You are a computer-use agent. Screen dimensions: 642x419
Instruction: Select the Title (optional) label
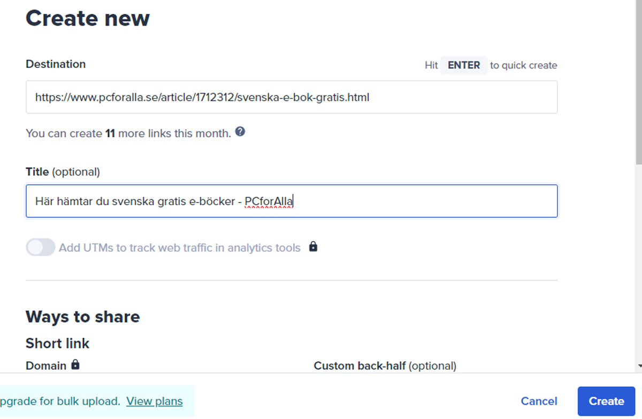tap(63, 172)
